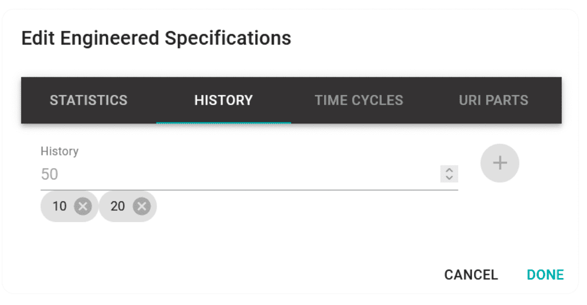Switch to the Statistics tab
Screen dimensions: 587x305
coord(89,101)
